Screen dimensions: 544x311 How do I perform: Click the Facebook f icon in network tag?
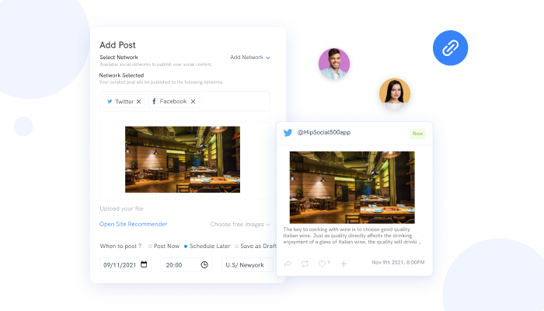tap(154, 101)
